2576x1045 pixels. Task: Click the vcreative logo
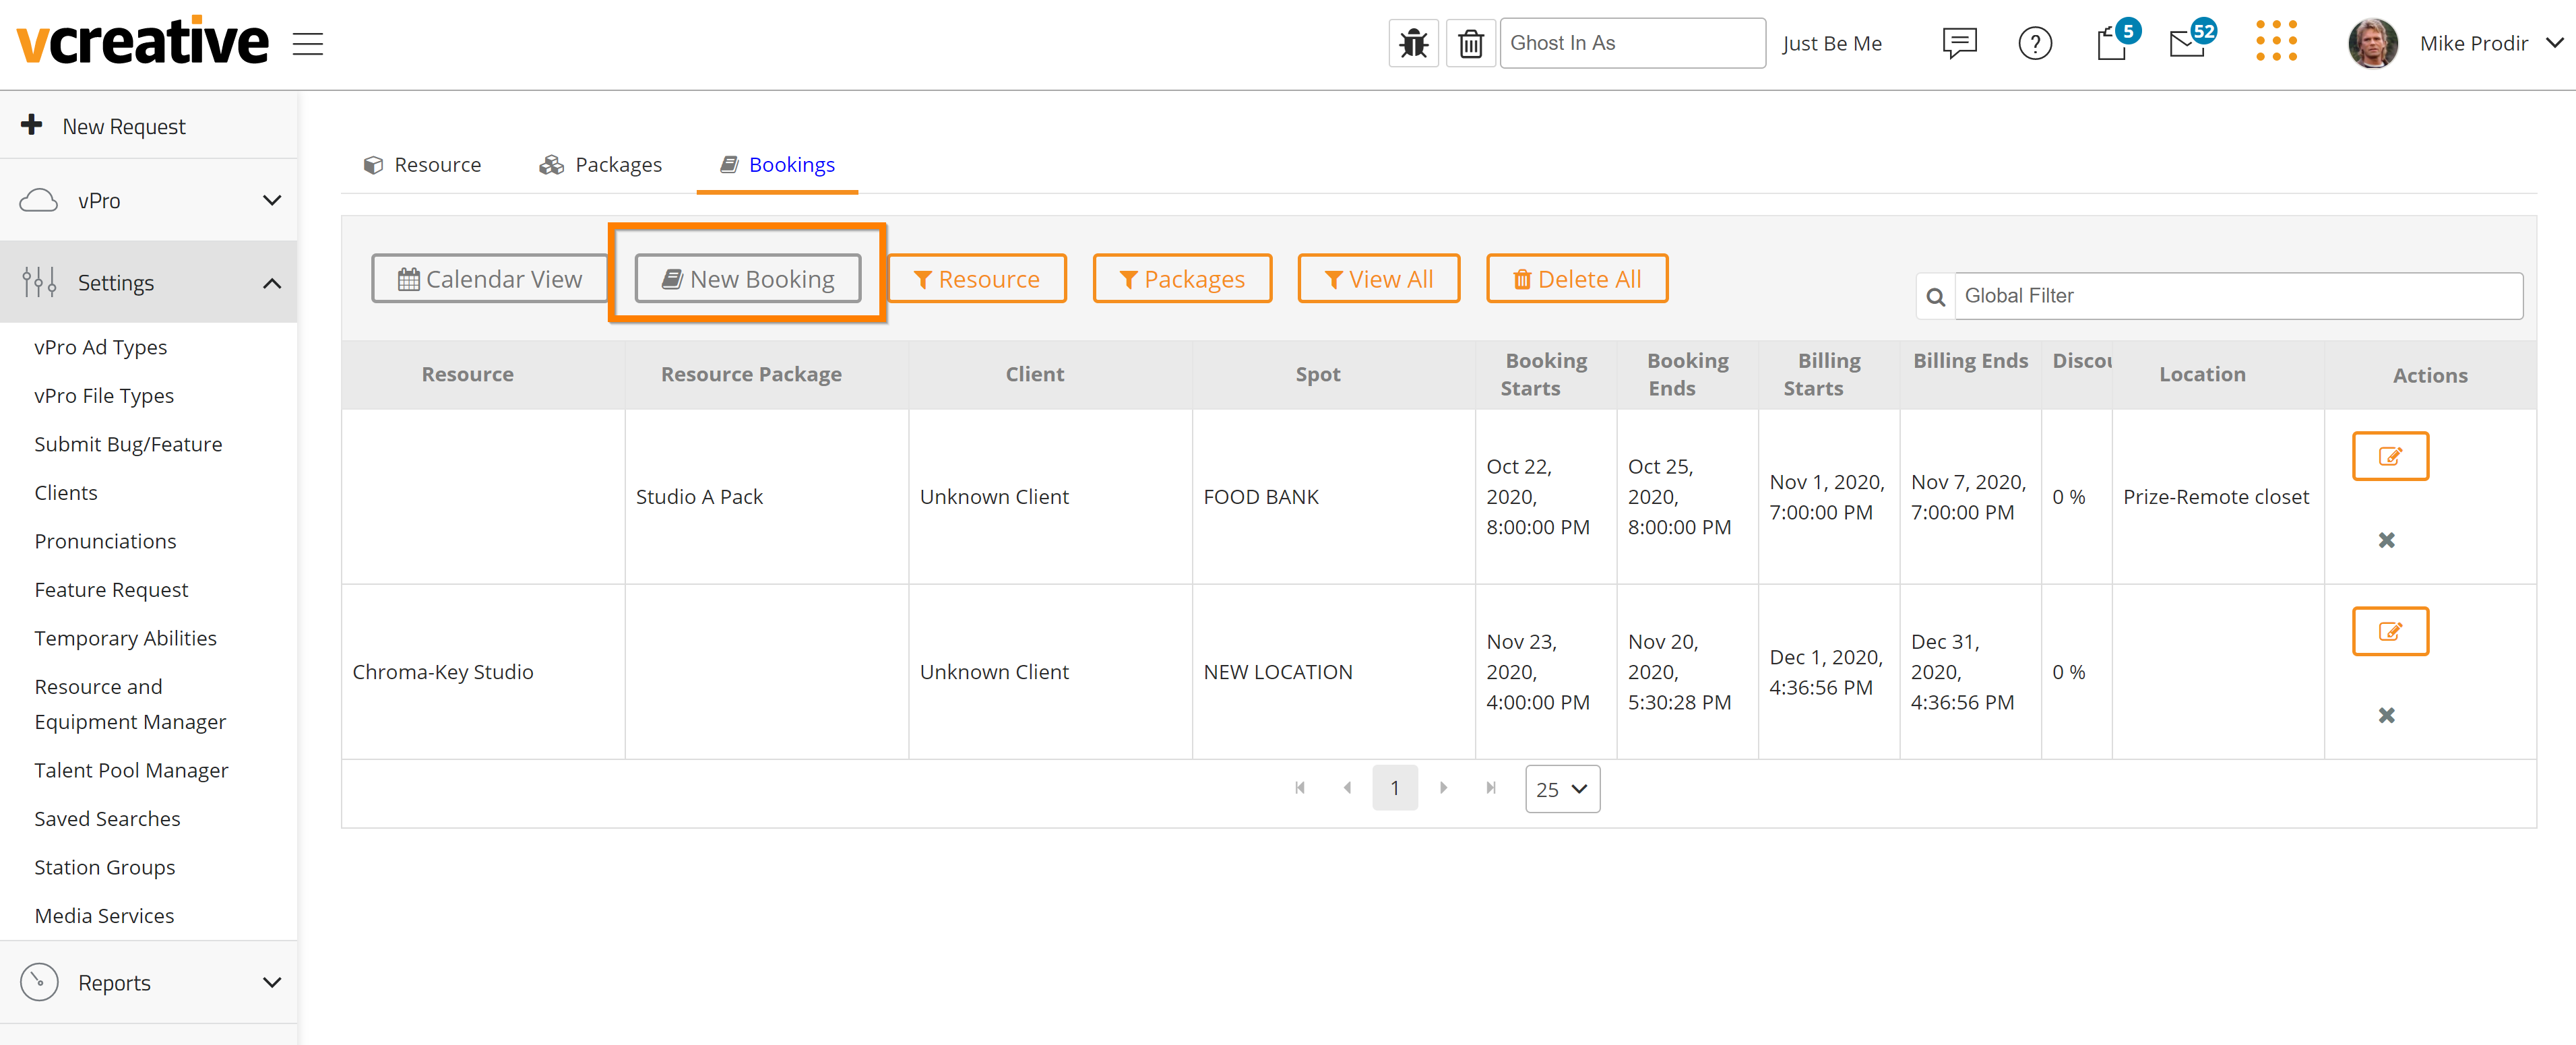click(x=142, y=41)
